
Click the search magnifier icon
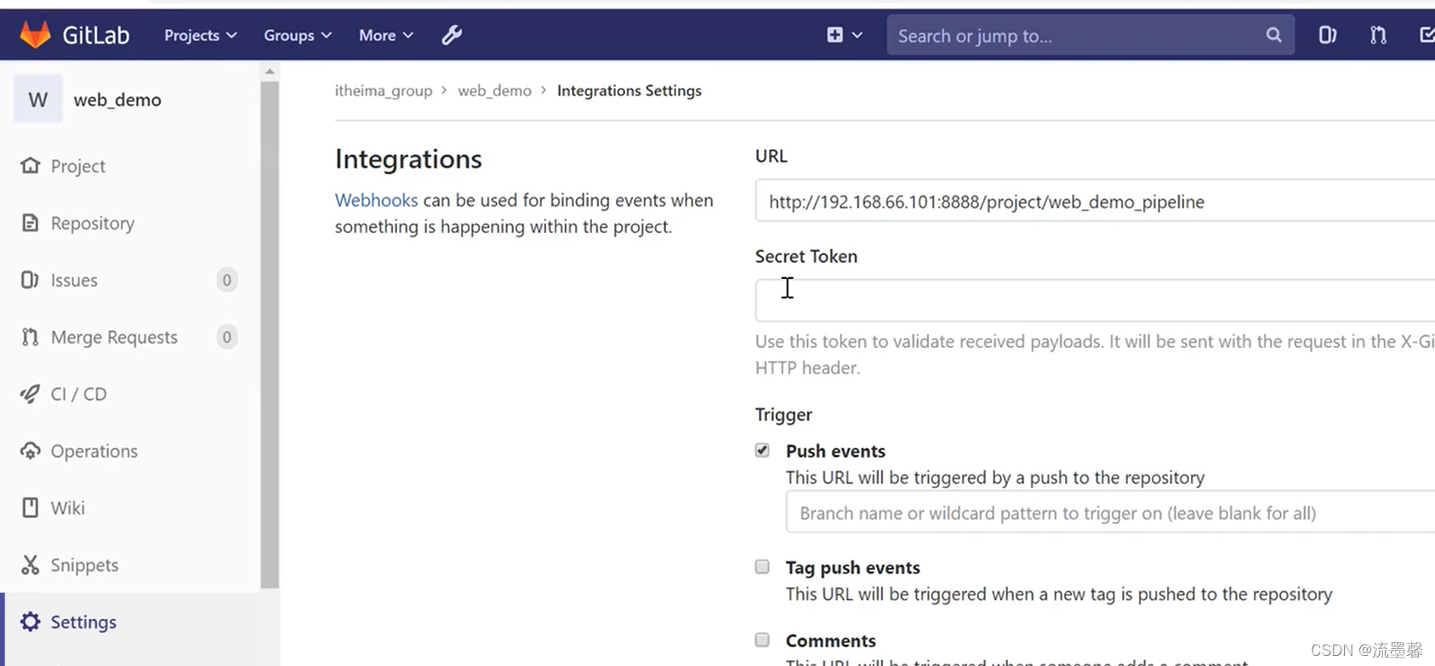pos(1273,35)
